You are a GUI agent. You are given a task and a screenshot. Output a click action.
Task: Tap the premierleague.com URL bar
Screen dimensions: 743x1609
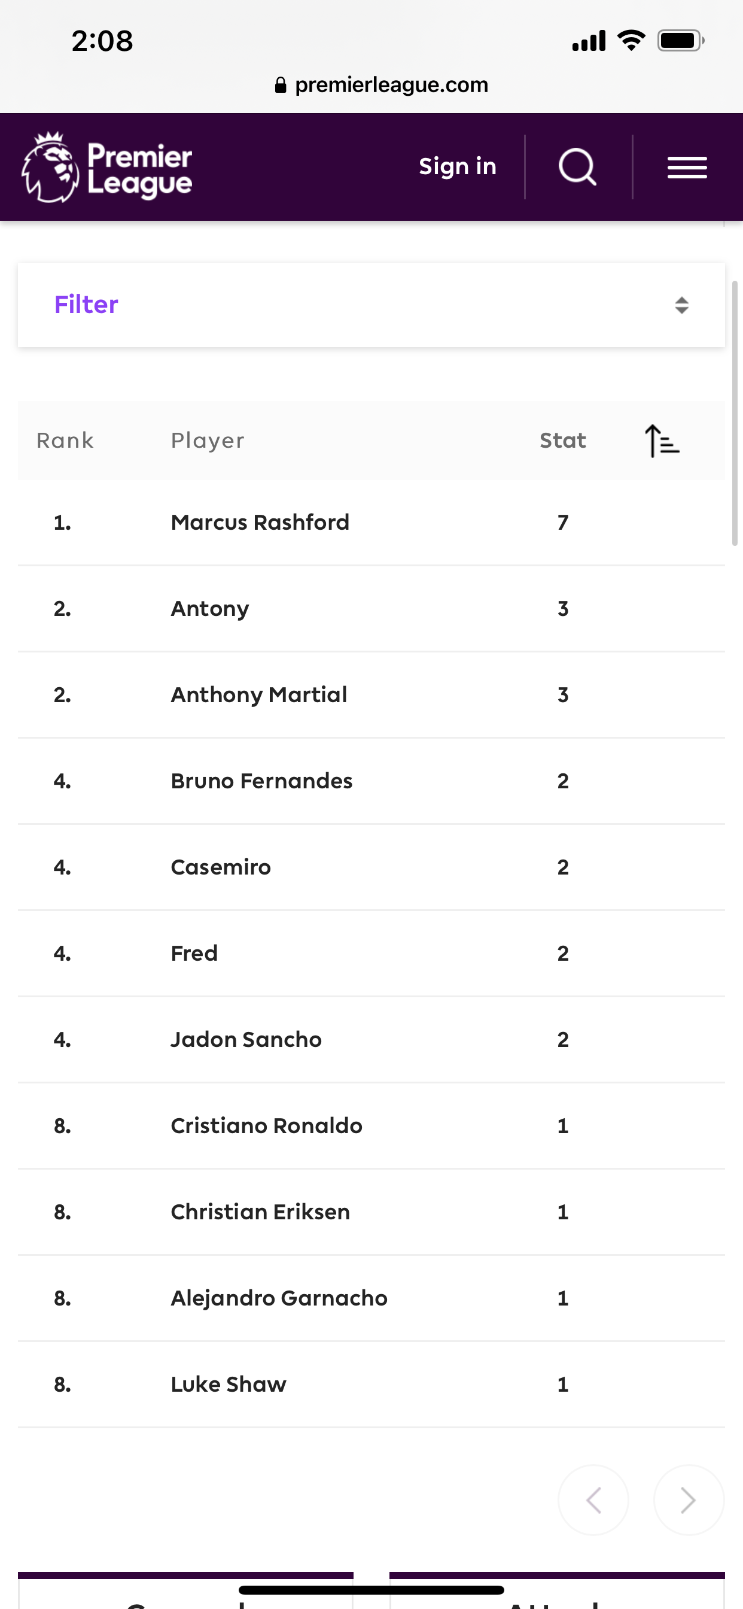(x=391, y=85)
